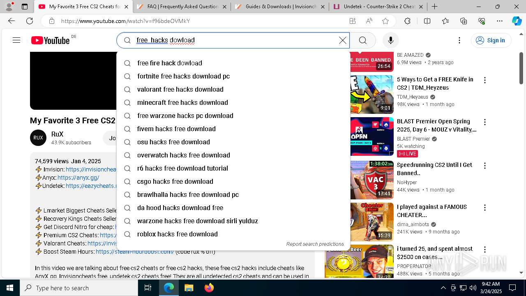The height and width of the screenshot is (296, 526).
Task: Open Speedrunning CS2 Until I Get Banned video title
Action: click(434, 169)
